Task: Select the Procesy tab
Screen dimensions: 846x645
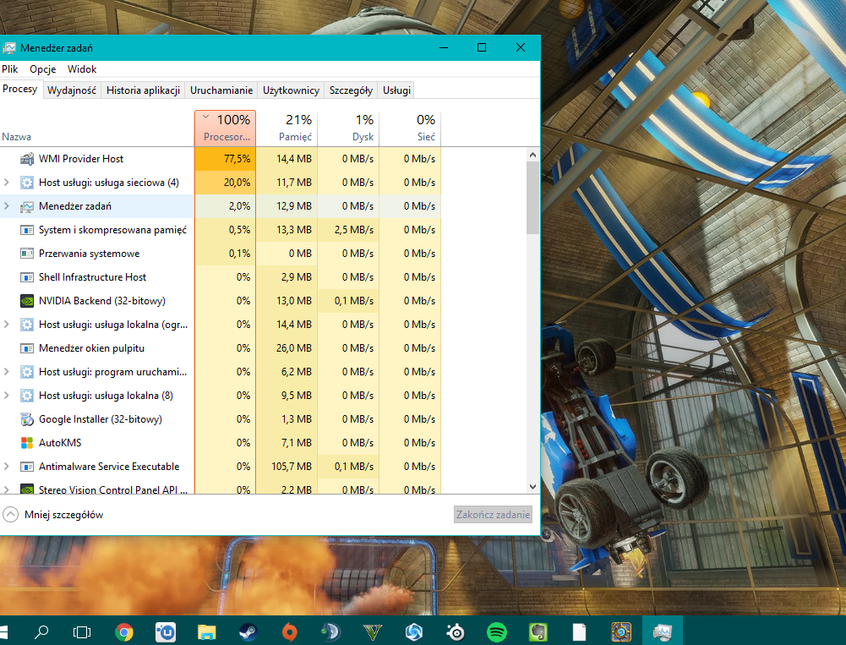Action: pos(20,89)
